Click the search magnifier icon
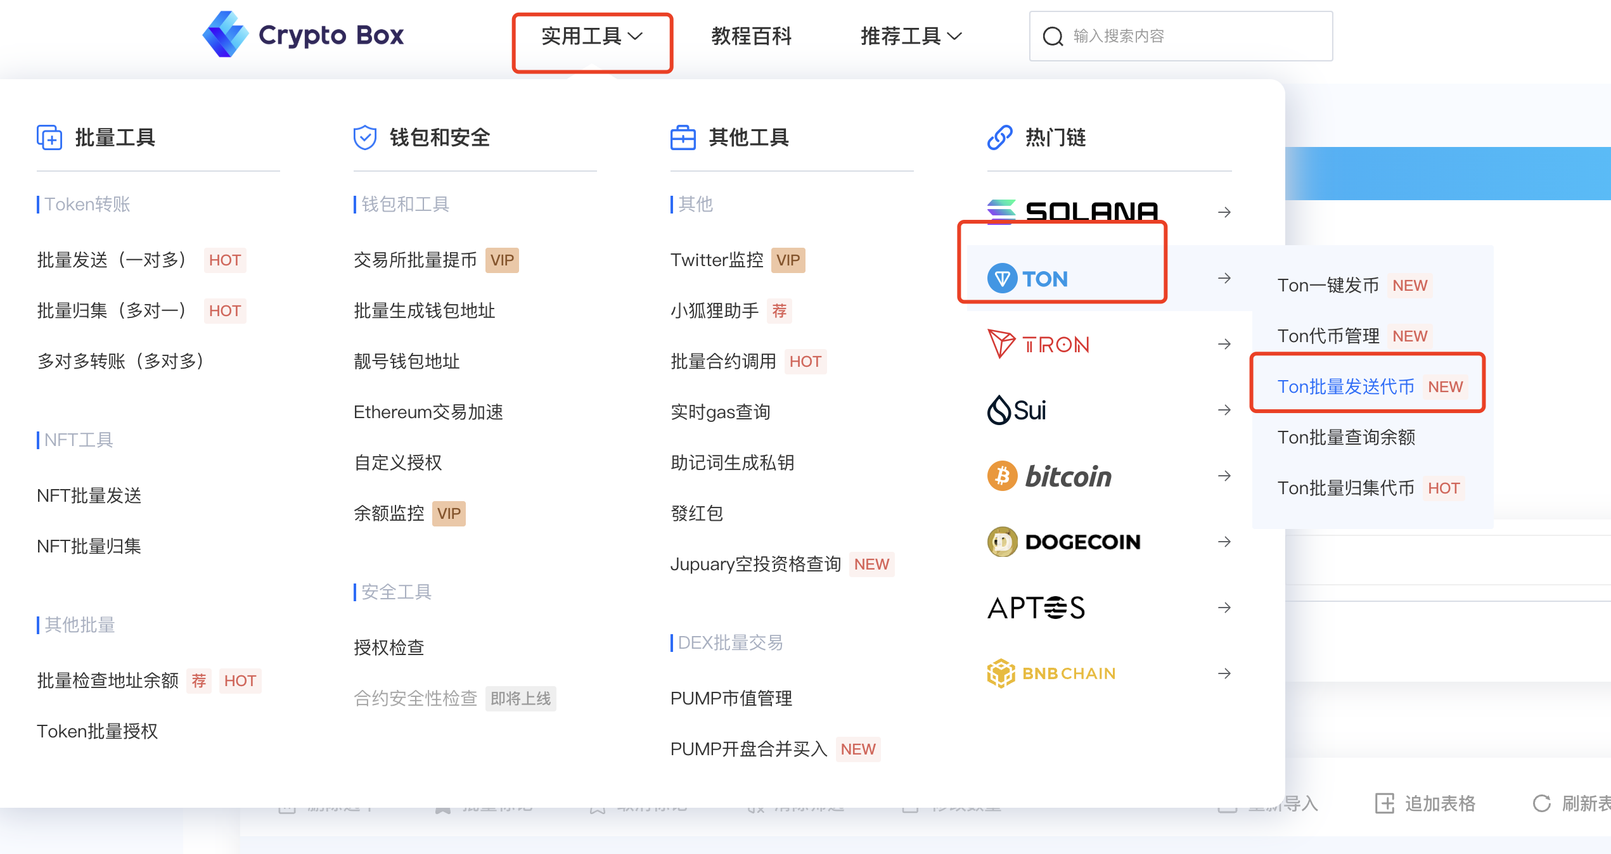 1053,36
